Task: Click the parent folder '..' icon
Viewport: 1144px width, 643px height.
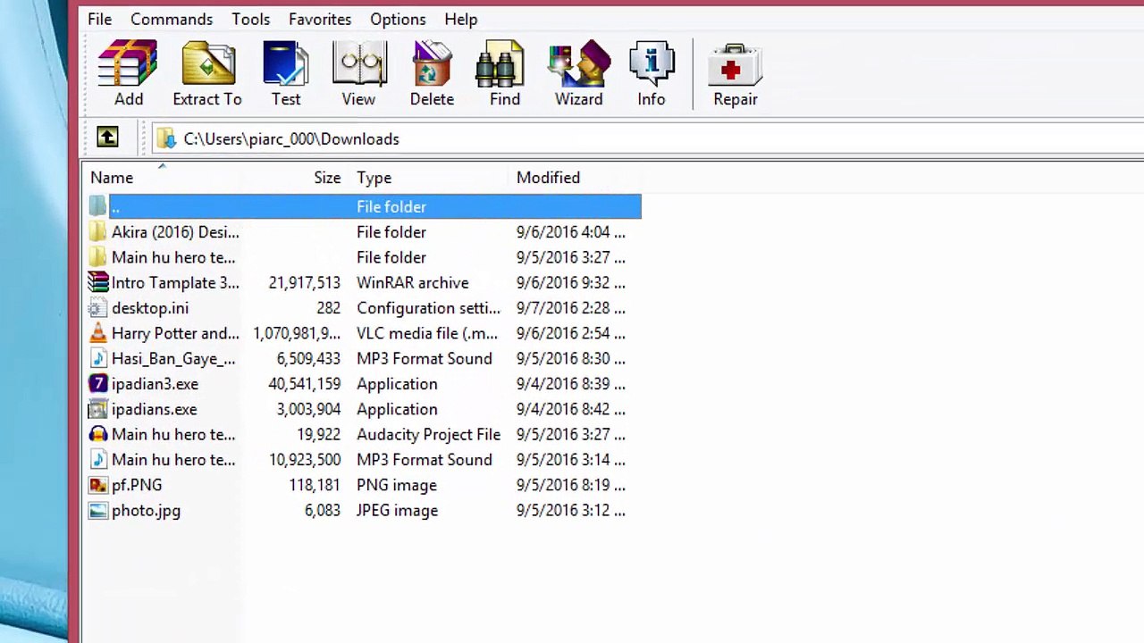Action: pos(98,206)
